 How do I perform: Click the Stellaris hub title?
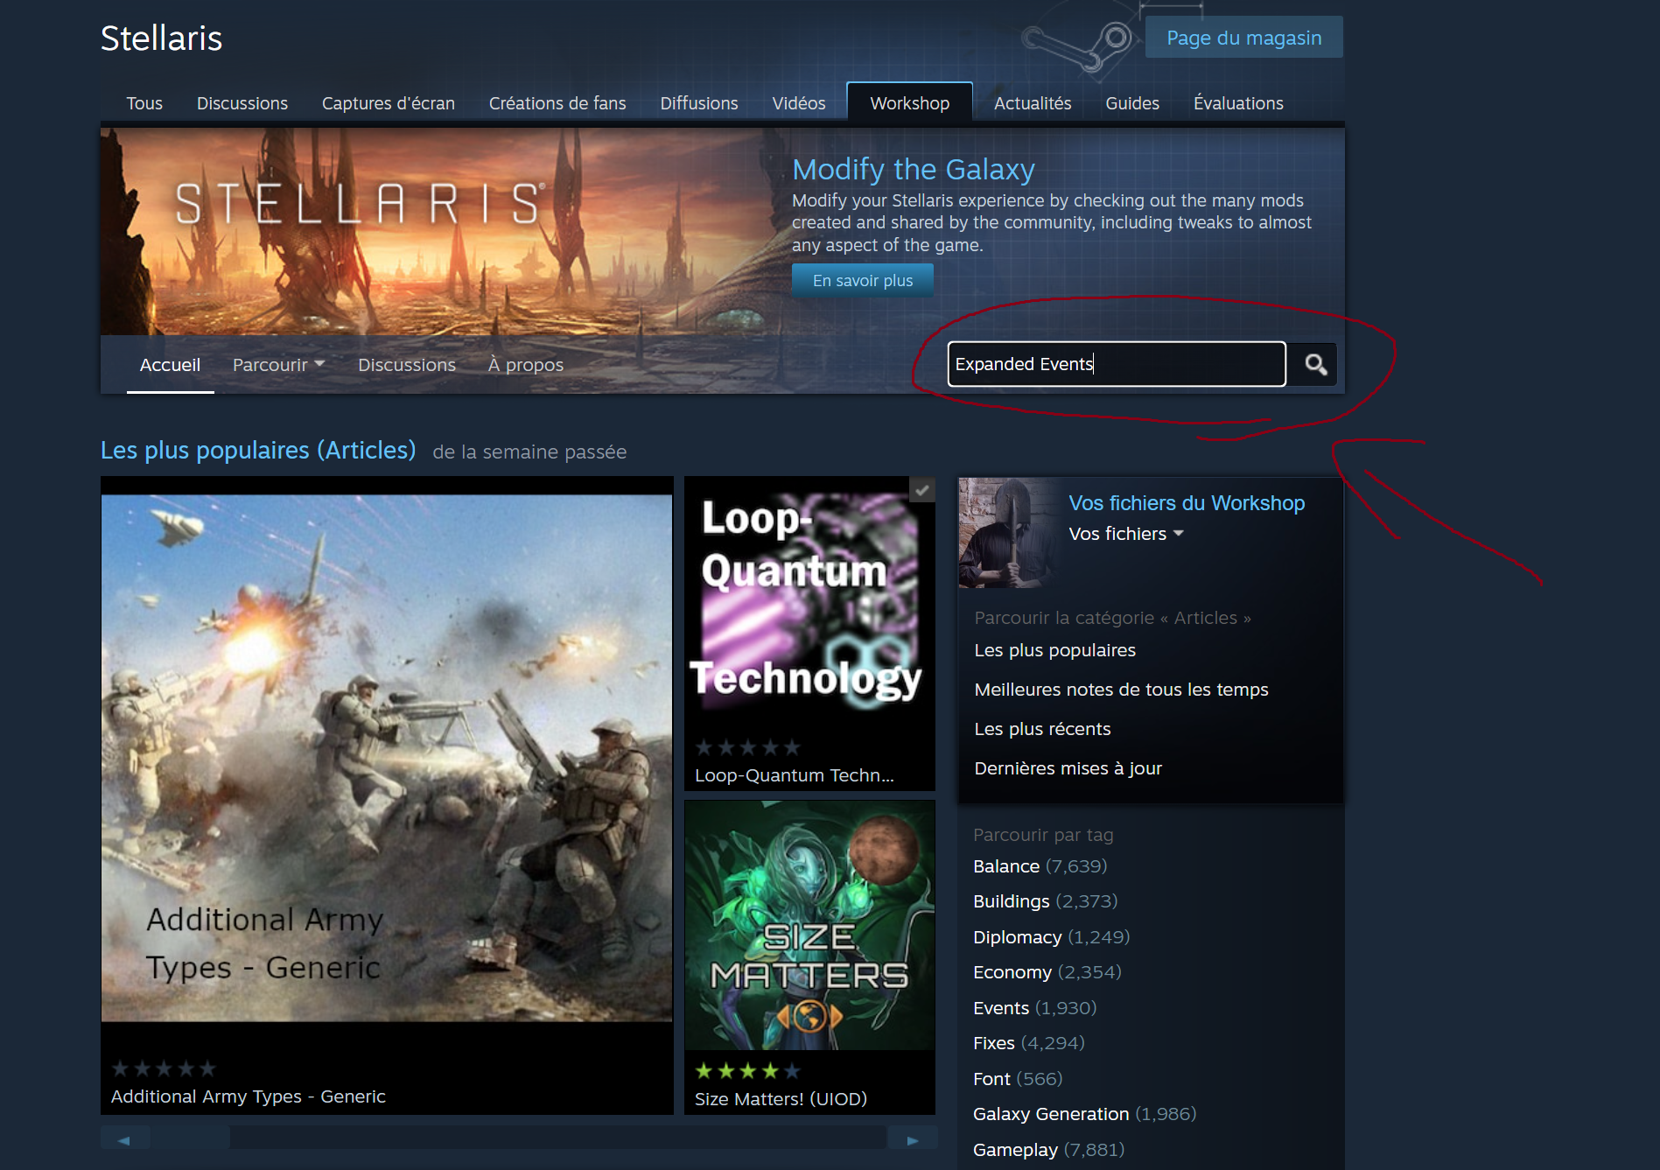[162, 39]
